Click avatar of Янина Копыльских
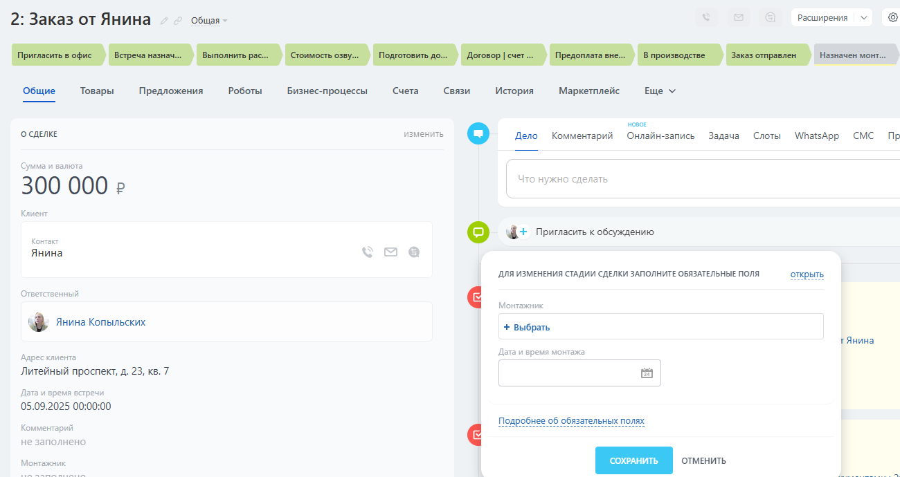This screenshot has width=900, height=477. 39,321
